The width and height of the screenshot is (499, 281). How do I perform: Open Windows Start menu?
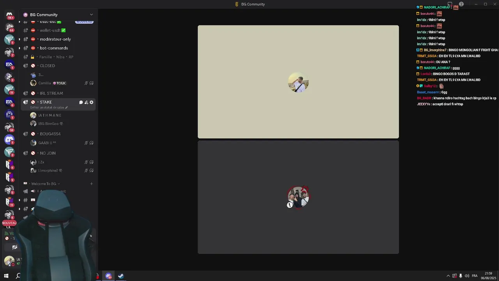click(x=6, y=276)
